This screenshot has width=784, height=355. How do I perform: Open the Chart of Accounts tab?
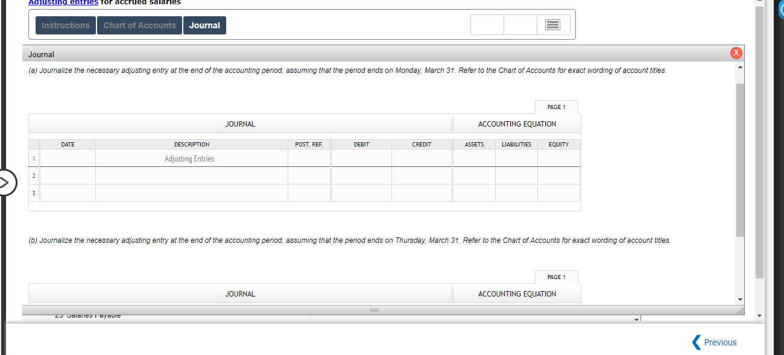139,25
